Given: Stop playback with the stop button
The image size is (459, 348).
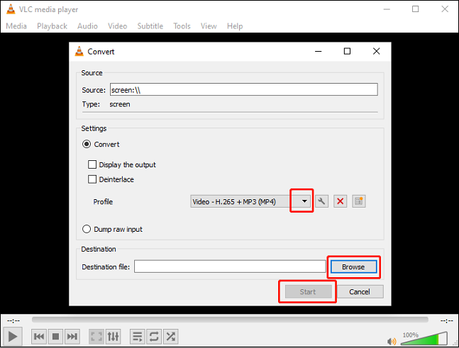Looking at the screenshot, I should [55, 336].
